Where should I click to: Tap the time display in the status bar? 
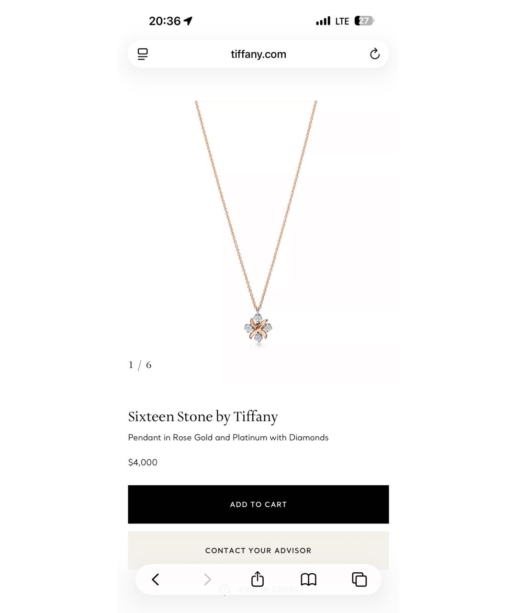165,21
